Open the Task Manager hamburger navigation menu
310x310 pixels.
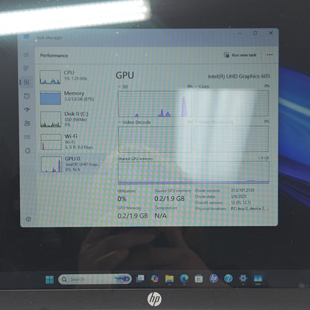pyautogui.click(x=26, y=55)
